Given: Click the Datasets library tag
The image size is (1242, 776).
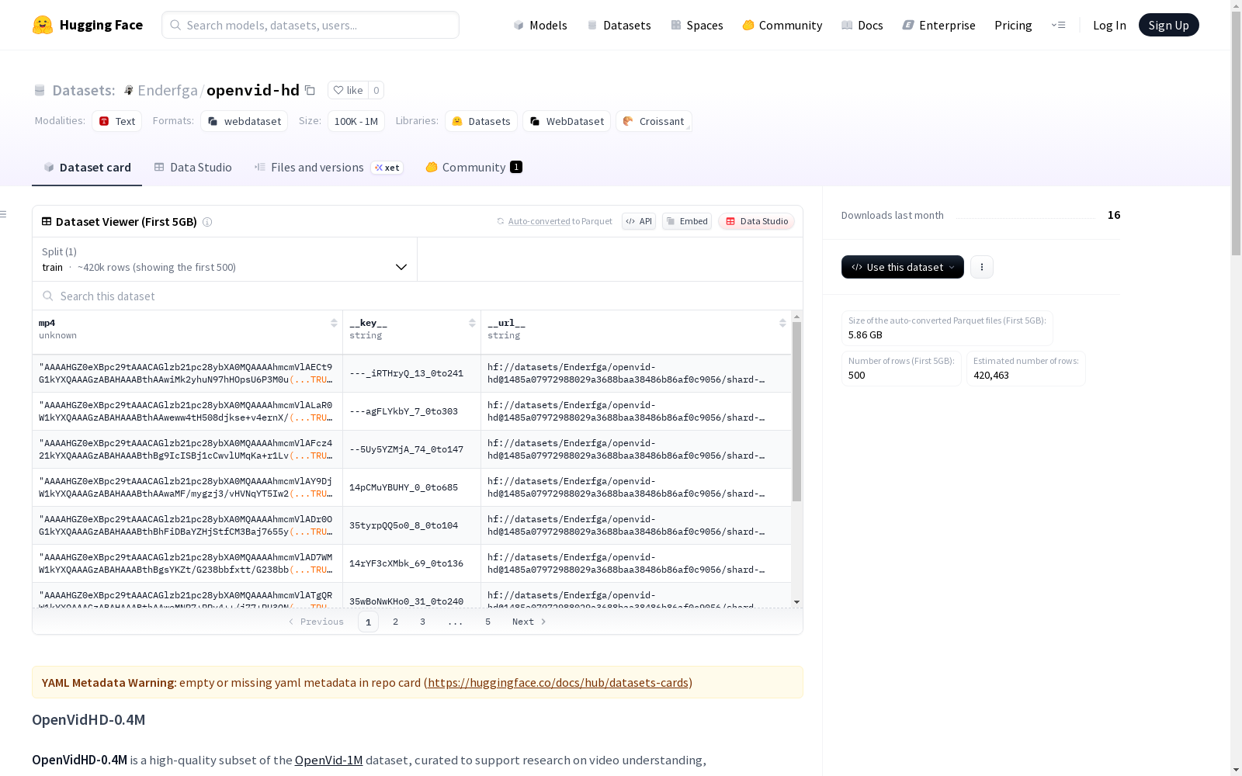Looking at the screenshot, I should [481, 121].
